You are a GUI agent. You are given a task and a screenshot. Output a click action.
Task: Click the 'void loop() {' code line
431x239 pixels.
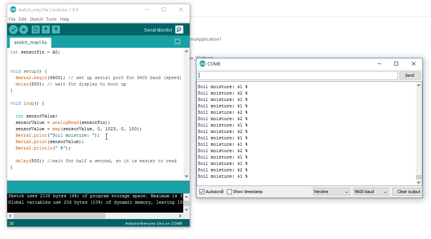click(x=27, y=103)
